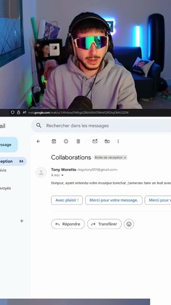This screenshot has width=171, height=305.
Task: Click the Transférer button
Action: pyautogui.click(x=104, y=224)
